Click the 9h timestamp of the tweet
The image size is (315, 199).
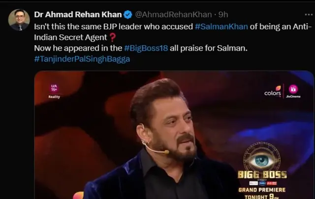click(223, 15)
